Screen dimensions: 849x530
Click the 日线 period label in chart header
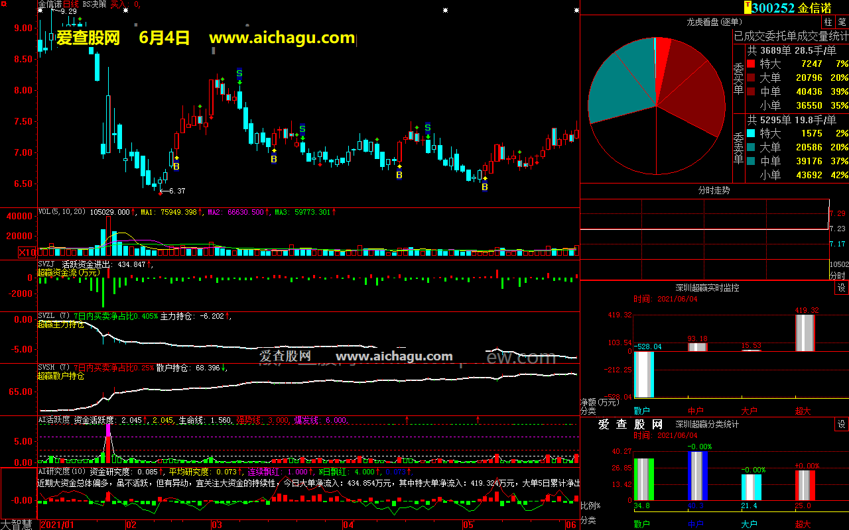click(x=71, y=4)
